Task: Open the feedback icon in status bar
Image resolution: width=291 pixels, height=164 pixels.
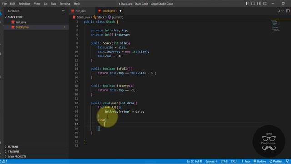Action: point(287,161)
